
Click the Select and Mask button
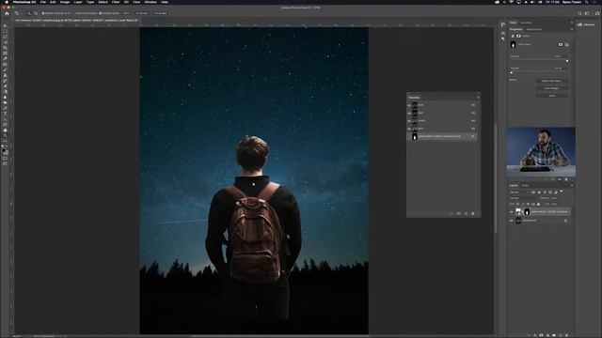pos(552,81)
